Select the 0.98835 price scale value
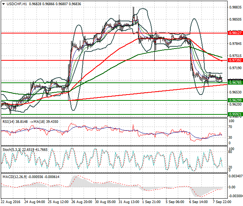This screenshot has height=206, width=243. tap(235, 7)
